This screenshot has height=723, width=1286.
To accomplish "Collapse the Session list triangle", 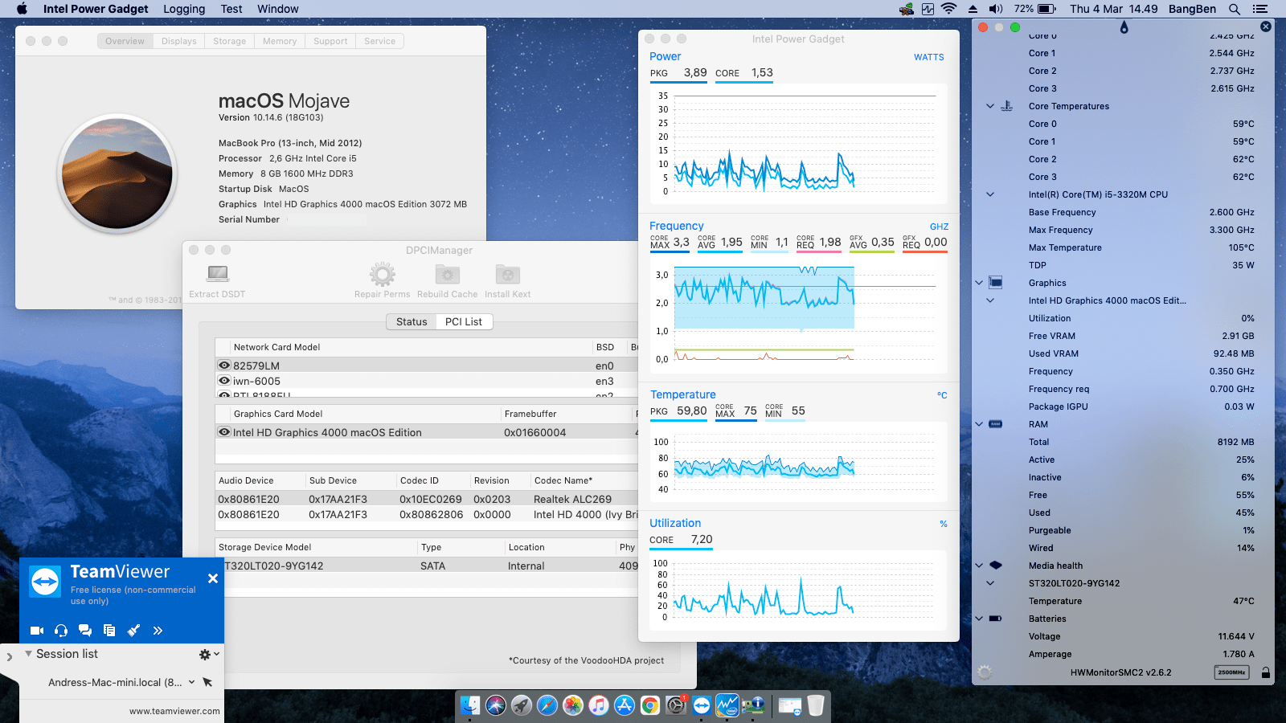I will [x=29, y=654].
